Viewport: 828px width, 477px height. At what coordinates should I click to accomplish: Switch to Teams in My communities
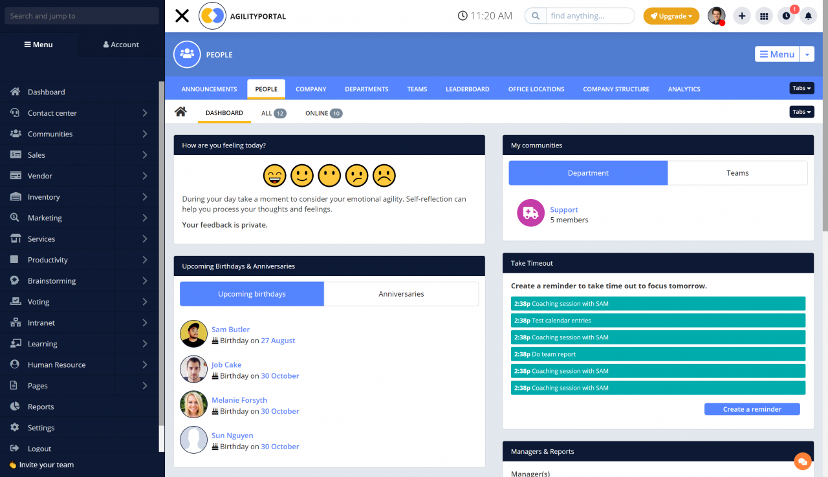(x=737, y=173)
